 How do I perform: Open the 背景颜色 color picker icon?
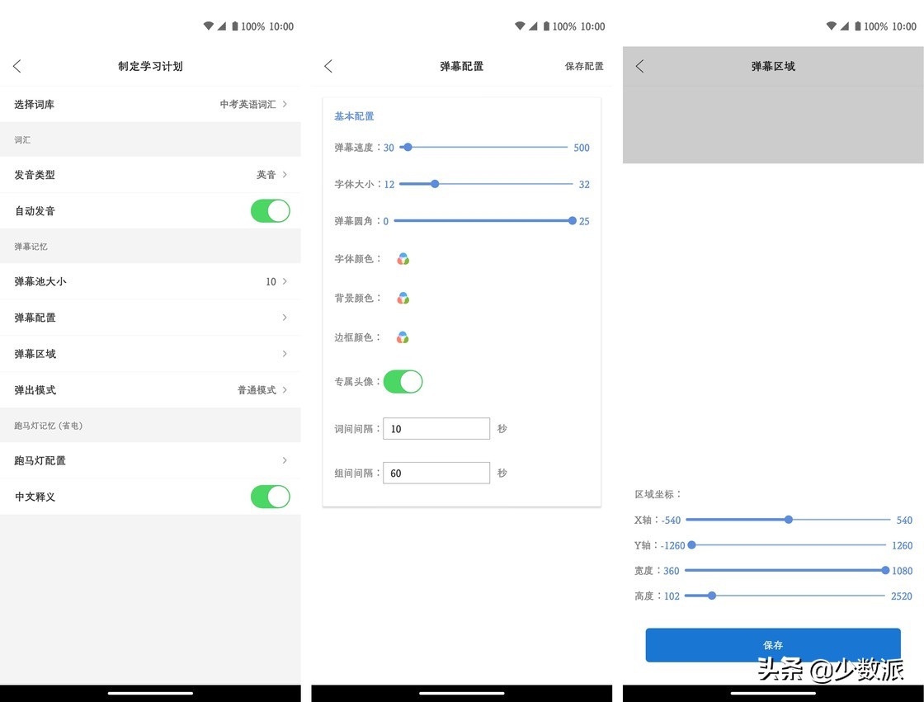click(x=403, y=299)
